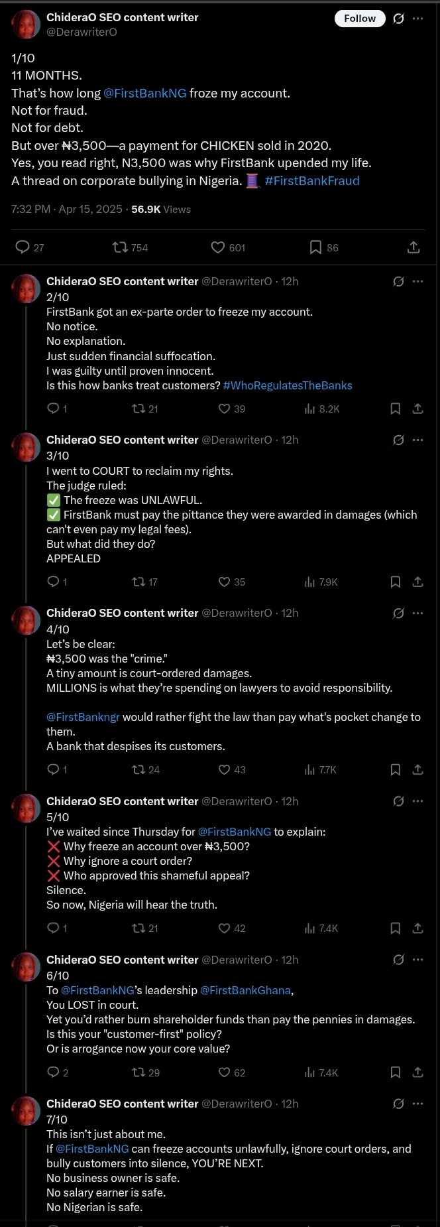
Task: Open more options on 2/10 tweet
Action: (x=417, y=281)
